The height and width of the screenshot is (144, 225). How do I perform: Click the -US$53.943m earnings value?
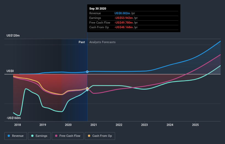pos(124,18)
